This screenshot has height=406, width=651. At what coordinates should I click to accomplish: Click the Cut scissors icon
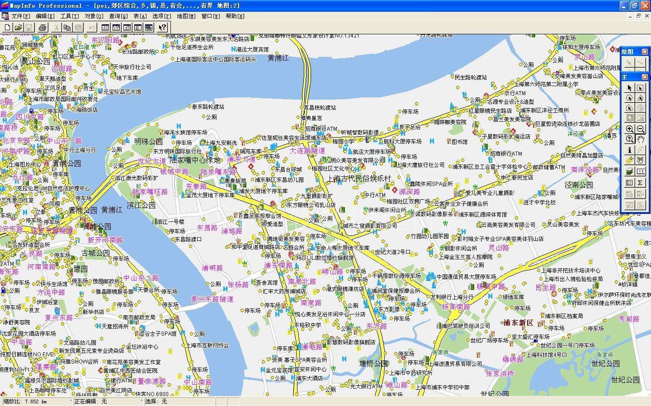pos(56,28)
